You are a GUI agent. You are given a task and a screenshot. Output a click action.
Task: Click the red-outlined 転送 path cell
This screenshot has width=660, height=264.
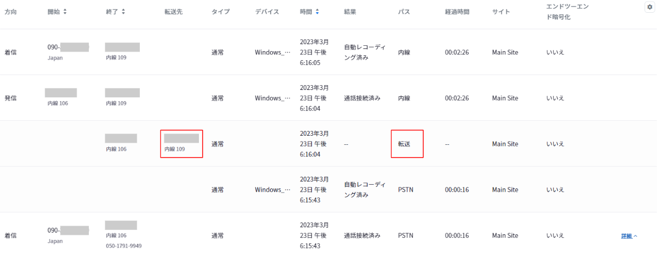(407, 144)
